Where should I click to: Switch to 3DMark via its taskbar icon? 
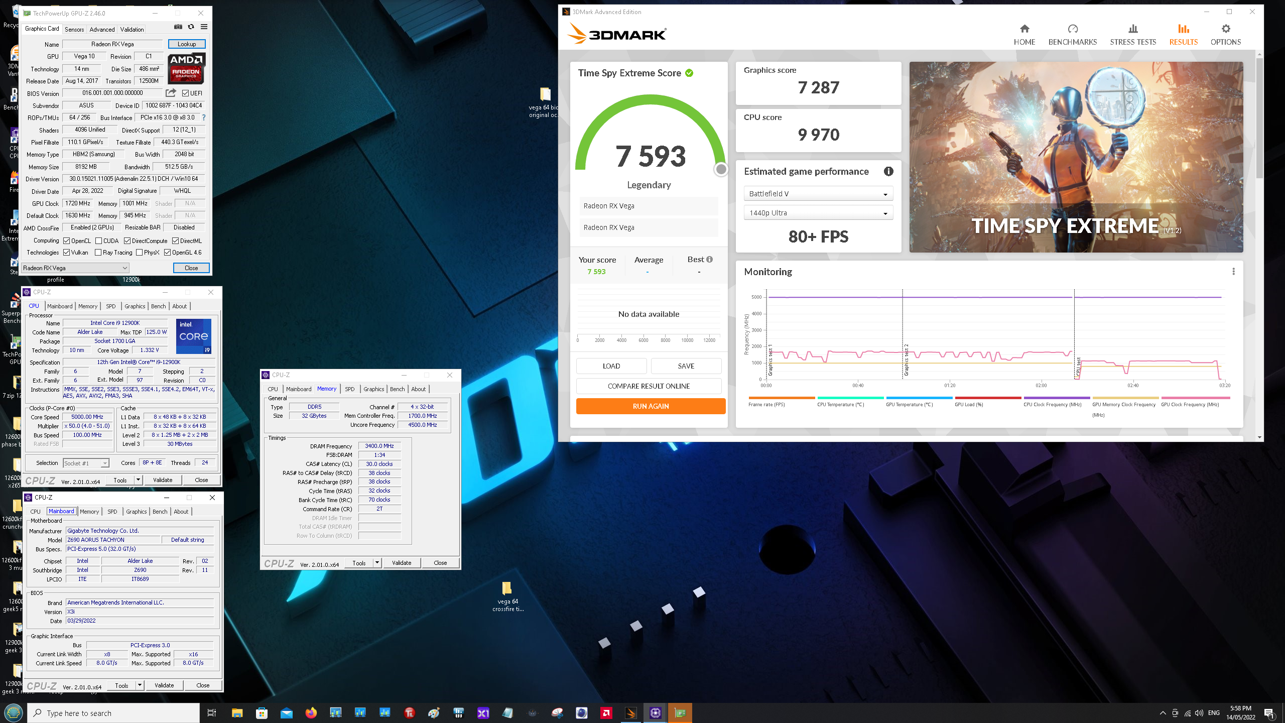631,713
